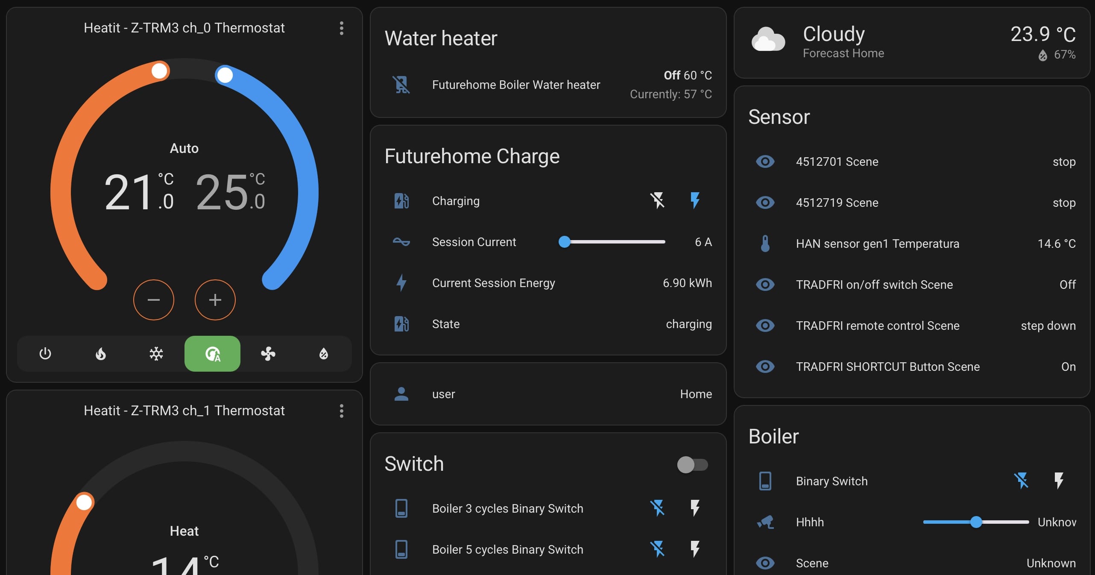Turn on Boiler 3 cycles Binary Switch

[x=695, y=508]
